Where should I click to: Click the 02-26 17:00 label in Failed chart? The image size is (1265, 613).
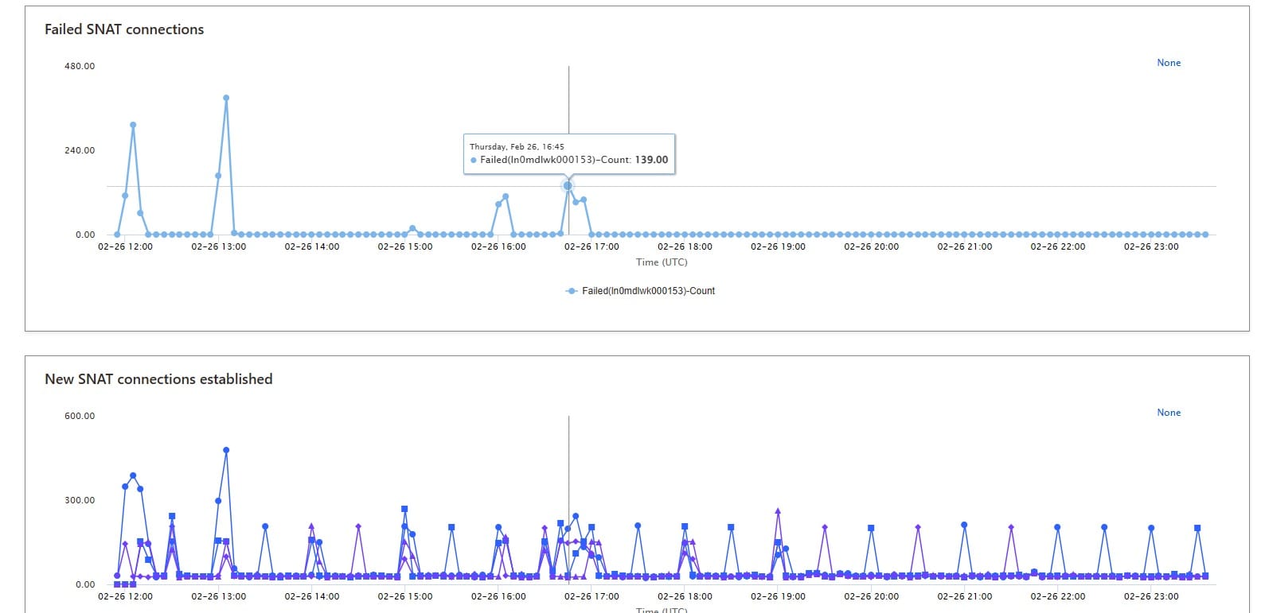click(x=592, y=246)
